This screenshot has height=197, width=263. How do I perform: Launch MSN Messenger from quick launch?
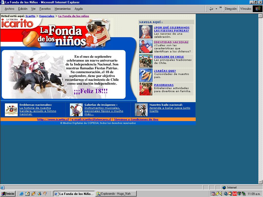(x=39, y=194)
